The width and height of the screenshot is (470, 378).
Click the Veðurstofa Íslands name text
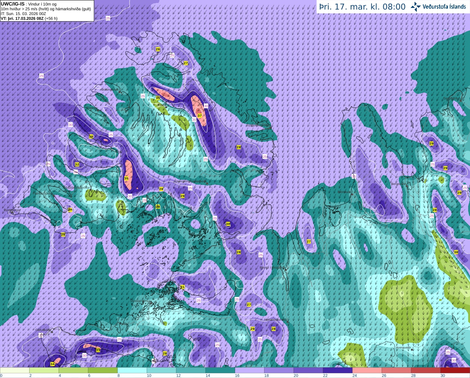444,7
